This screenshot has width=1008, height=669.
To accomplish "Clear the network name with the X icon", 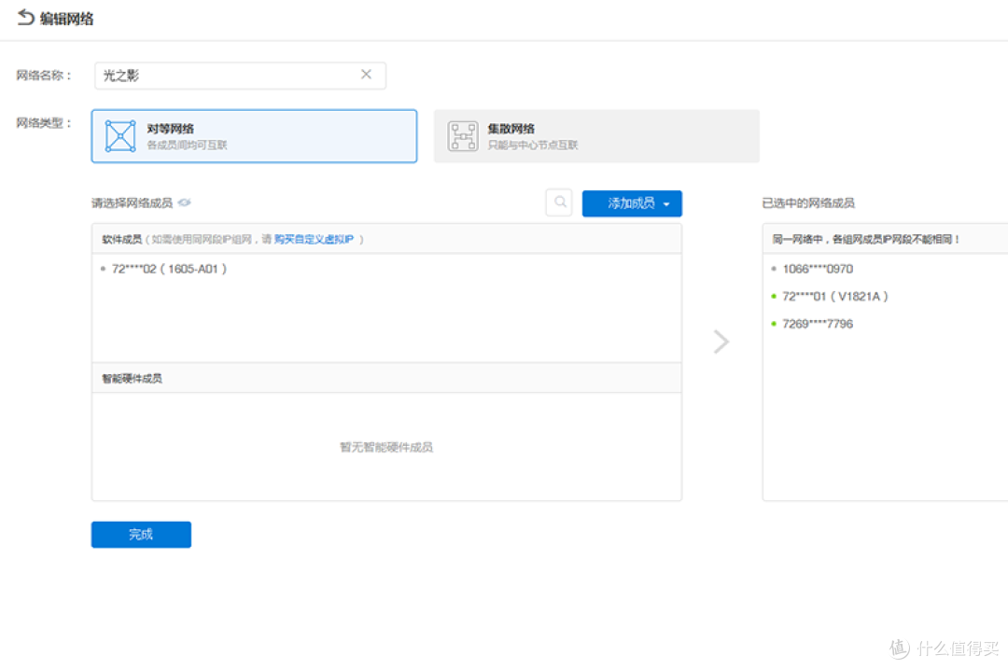I will click(x=366, y=75).
